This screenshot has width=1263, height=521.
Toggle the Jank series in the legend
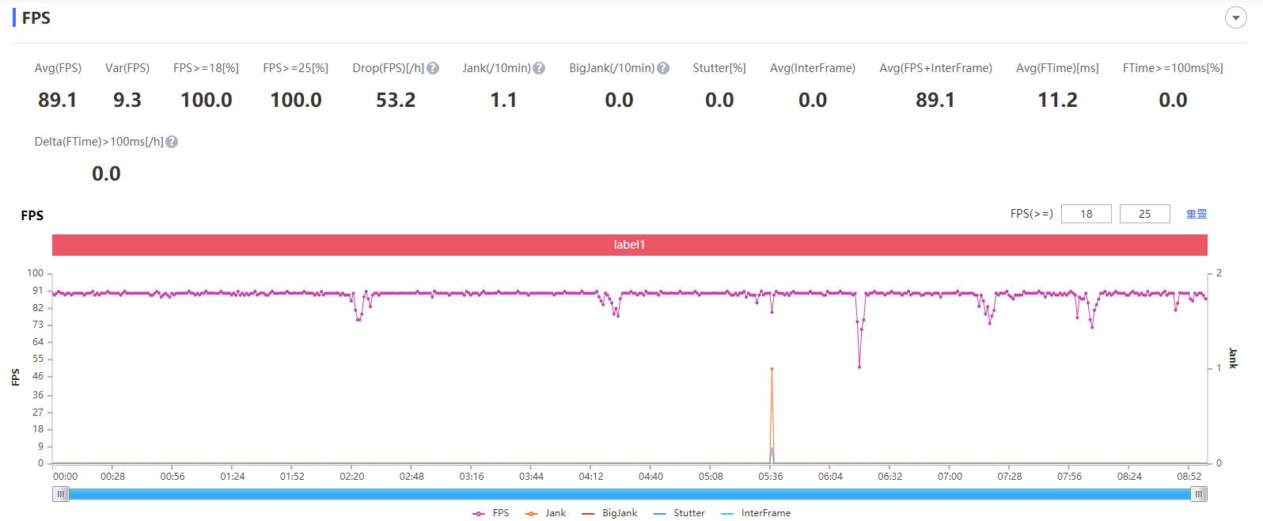click(545, 513)
